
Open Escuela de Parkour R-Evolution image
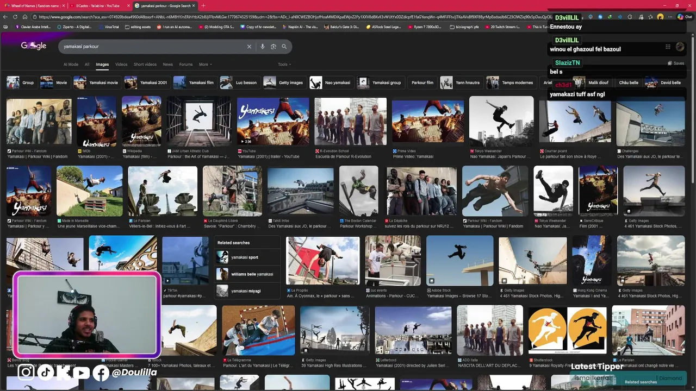tap(350, 122)
